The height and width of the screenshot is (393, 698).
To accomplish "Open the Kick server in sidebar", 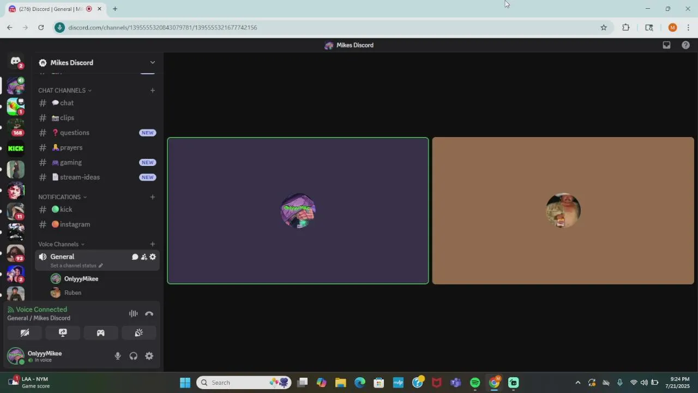I will [16, 148].
